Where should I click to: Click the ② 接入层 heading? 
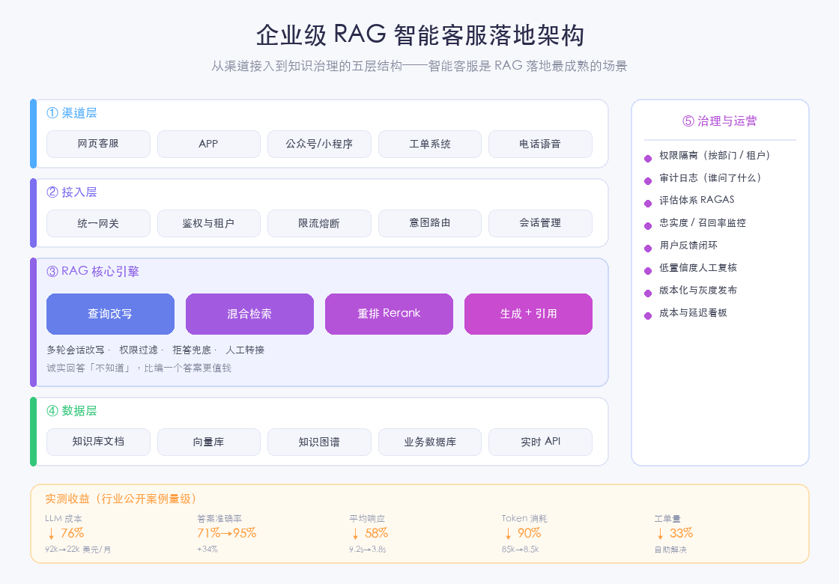72,192
